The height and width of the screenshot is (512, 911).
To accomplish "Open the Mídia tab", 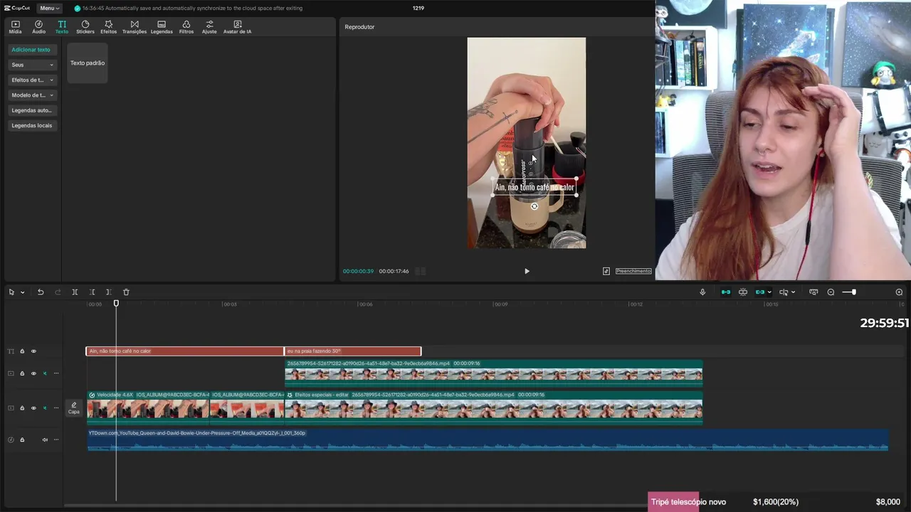I will tap(15, 27).
